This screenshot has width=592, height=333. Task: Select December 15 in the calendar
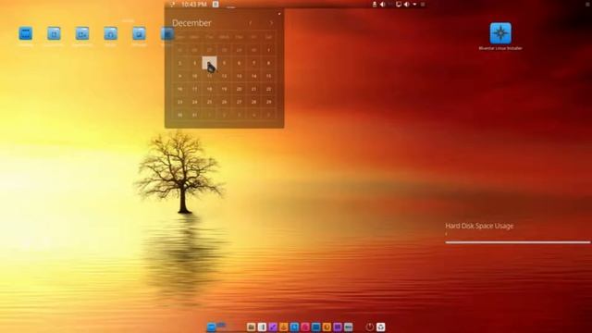(x=268, y=76)
